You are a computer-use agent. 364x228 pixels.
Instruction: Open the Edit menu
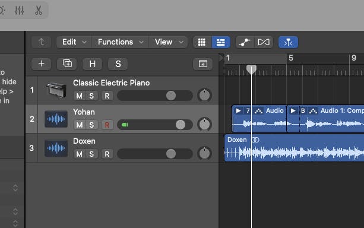click(74, 42)
